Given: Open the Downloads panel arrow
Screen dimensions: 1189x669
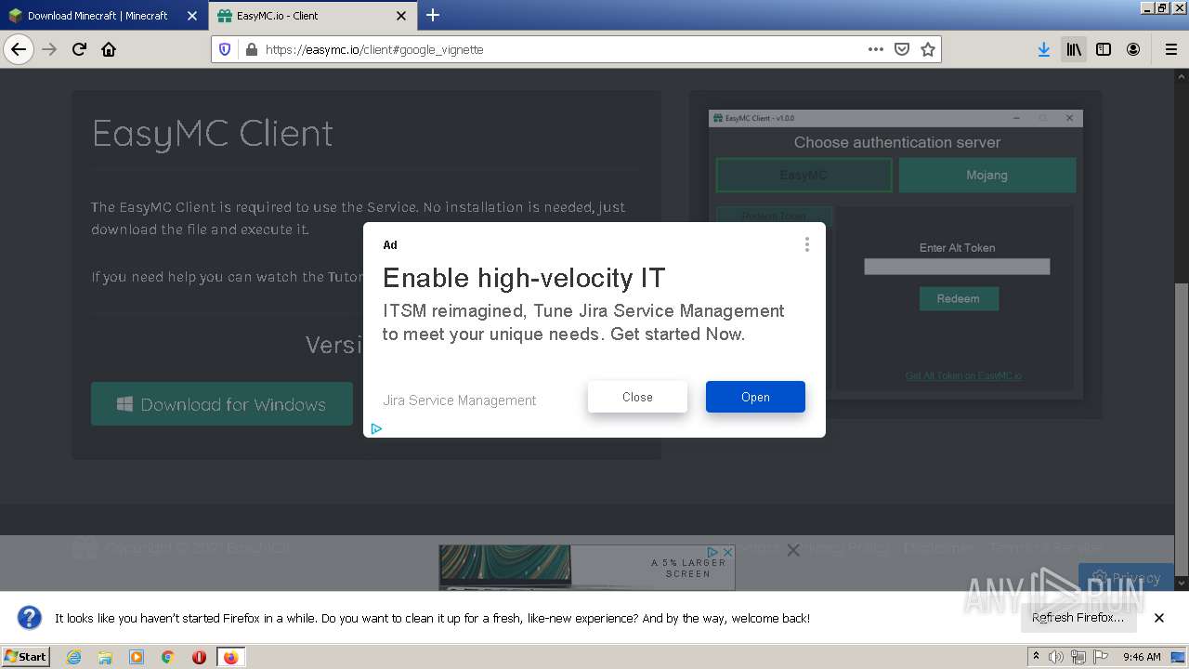Looking at the screenshot, I should pyautogui.click(x=1044, y=49).
